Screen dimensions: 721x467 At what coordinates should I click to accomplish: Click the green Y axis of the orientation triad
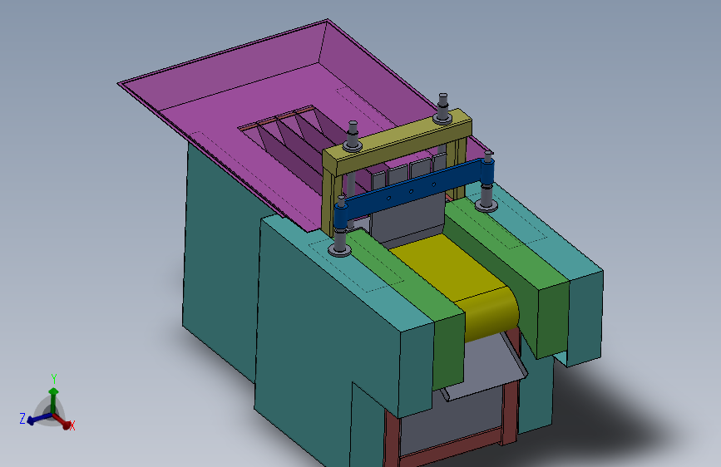[x=54, y=399]
